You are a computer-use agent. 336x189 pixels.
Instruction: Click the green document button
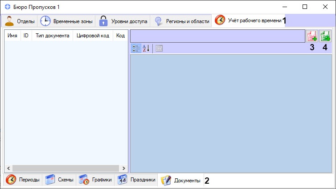point(325,36)
